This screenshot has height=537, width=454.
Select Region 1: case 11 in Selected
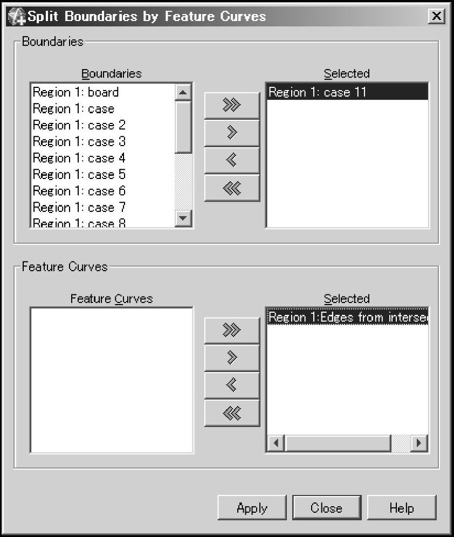(347, 92)
